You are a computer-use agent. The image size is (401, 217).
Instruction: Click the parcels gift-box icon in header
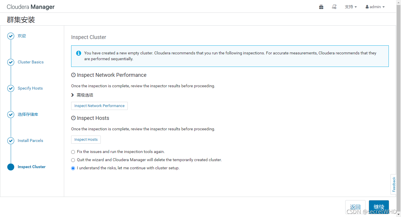[321, 7]
